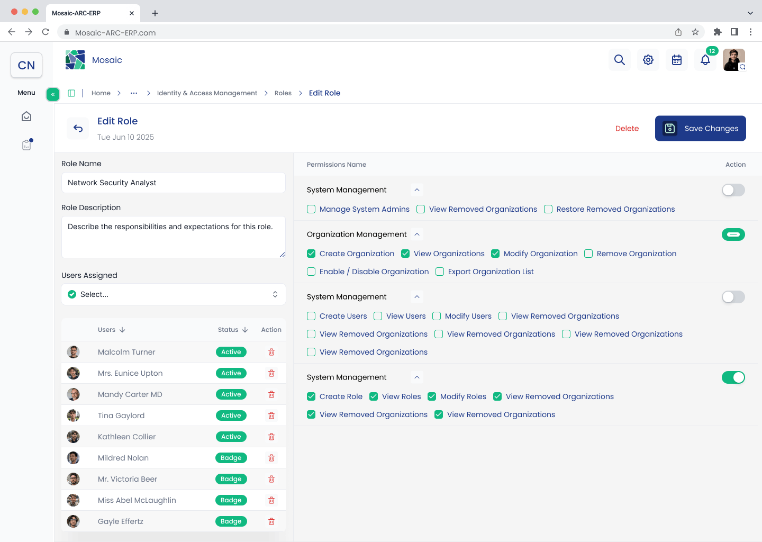Open the browser tab list chevron
Image resolution: width=762 pixels, height=542 pixels.
click(x=750, y=13)
